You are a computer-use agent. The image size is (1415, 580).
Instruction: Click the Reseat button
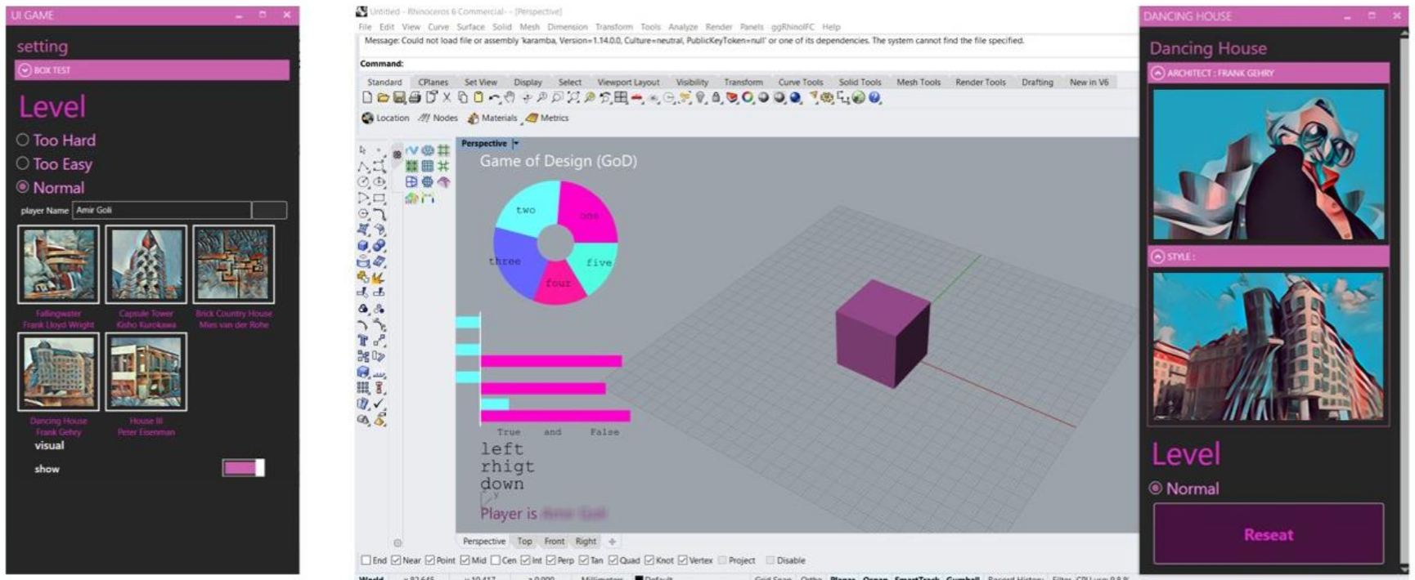[x=1268, y=534]
